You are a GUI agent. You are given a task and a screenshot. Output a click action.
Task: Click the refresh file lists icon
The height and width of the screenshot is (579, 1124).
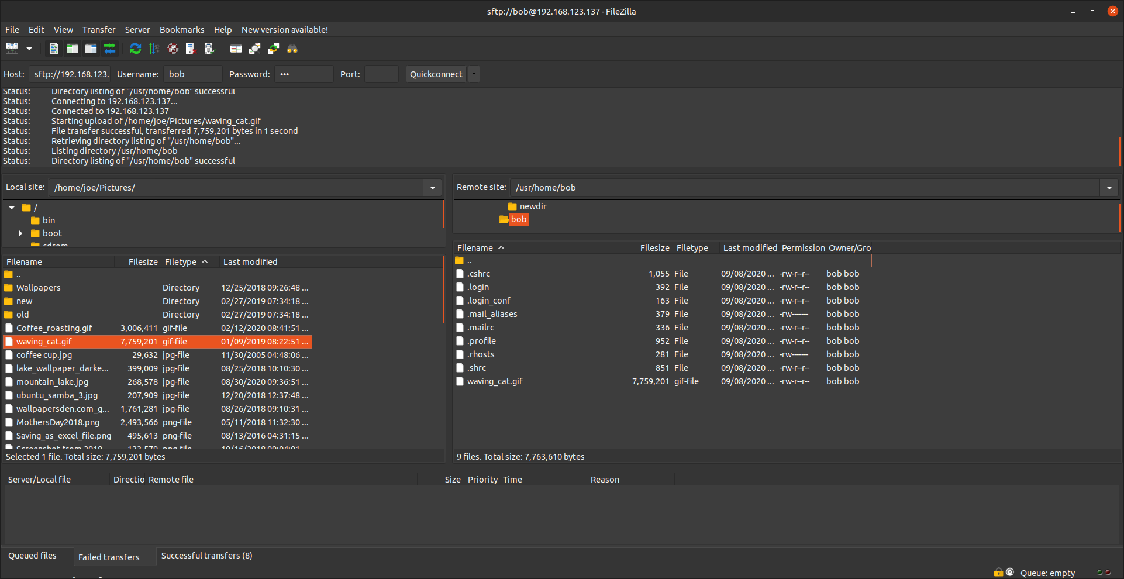tap(135, 49)
